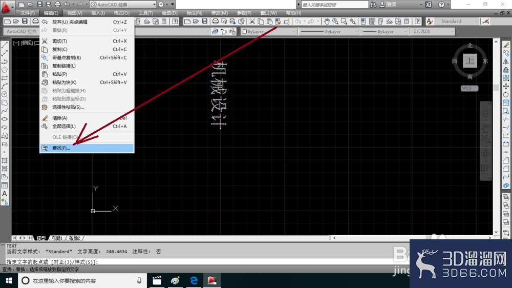Open the Format (格式) menu
Image resolution: width=512 pixels, height=288 pixels.
pyautogui.click(x=121, y=13)
